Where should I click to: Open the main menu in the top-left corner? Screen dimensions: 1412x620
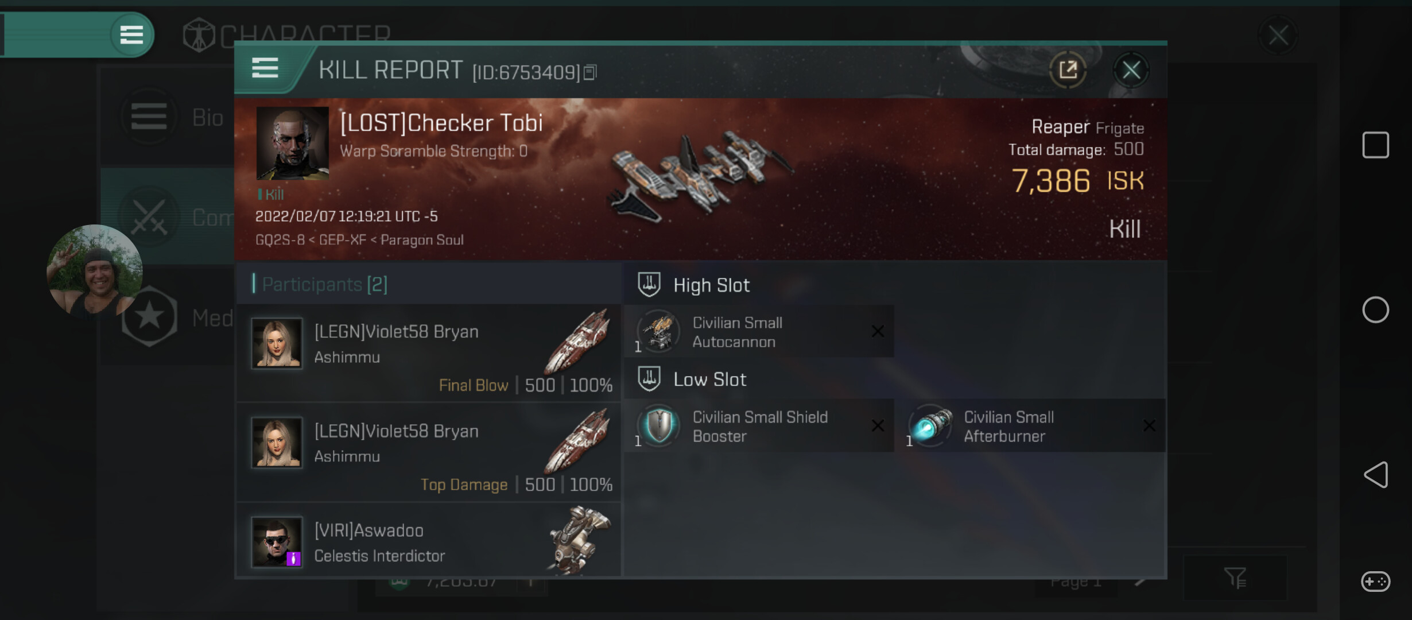131,35
